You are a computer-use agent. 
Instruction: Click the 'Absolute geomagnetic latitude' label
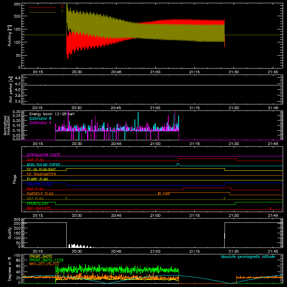coord(248,257)
